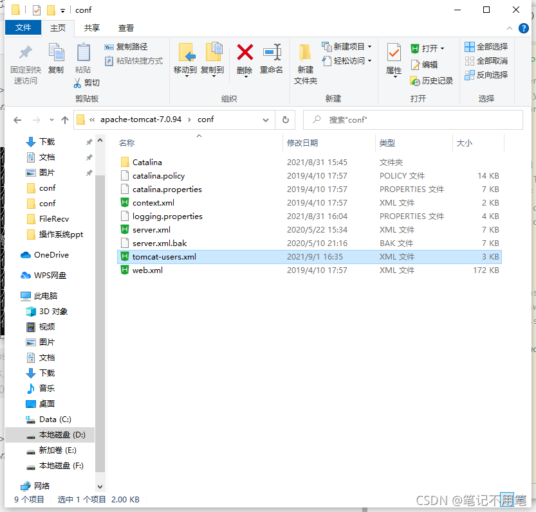Click the Paste clipboard icon
This screenshot has width=536, height=512.
(83, 53)
